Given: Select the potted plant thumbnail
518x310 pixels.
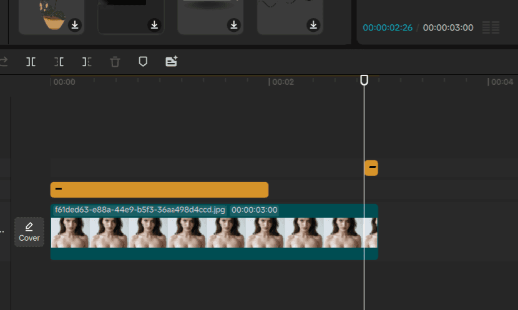Looking at the screenshot, I should point(52,16).
